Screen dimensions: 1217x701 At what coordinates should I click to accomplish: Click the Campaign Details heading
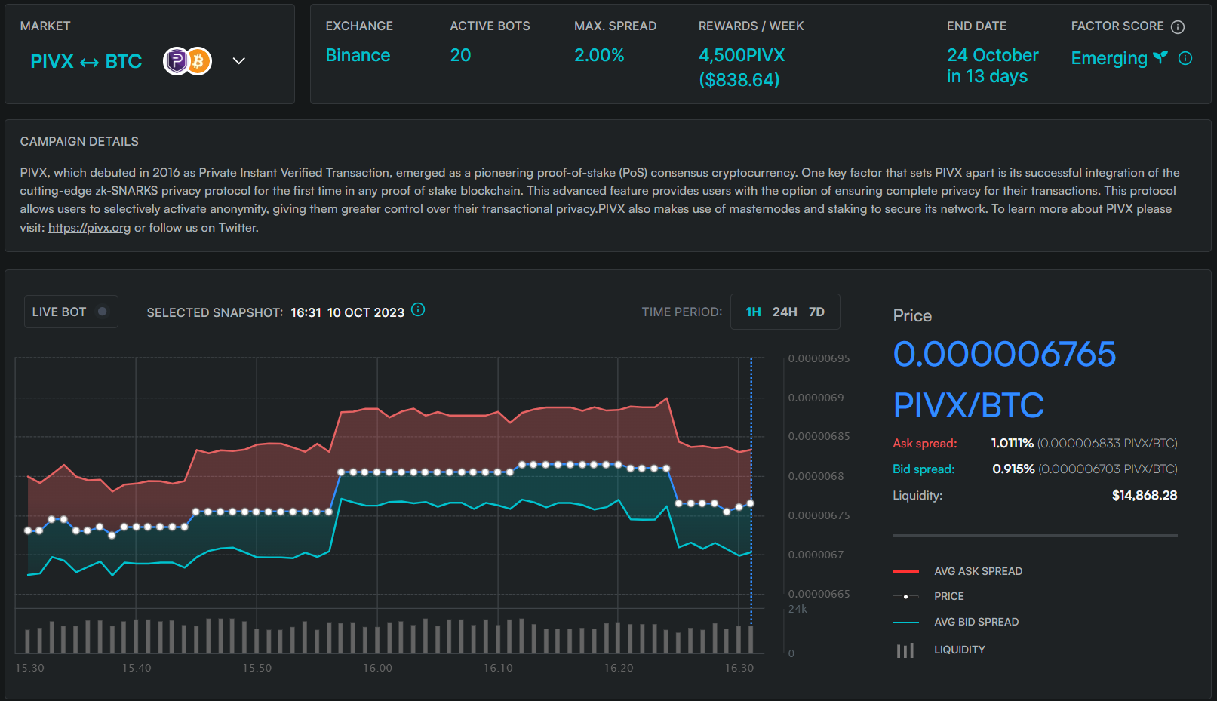pos(79,141)
